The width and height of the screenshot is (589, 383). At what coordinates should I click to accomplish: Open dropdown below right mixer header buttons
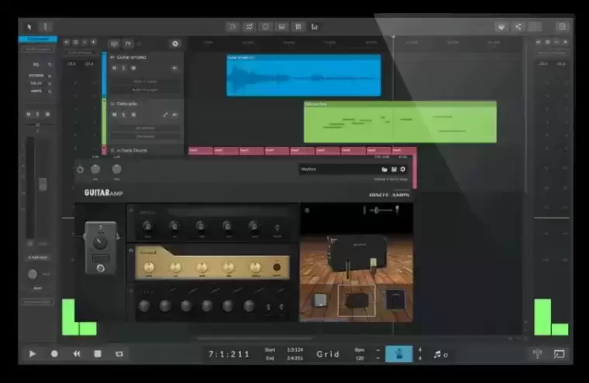[552, 53]
